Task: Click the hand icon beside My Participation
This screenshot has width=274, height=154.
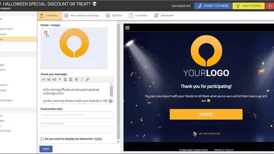Action: point(195,134)
